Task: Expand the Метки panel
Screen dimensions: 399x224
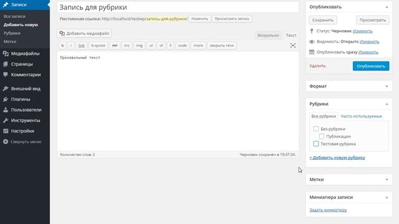Action: point(387,180)
